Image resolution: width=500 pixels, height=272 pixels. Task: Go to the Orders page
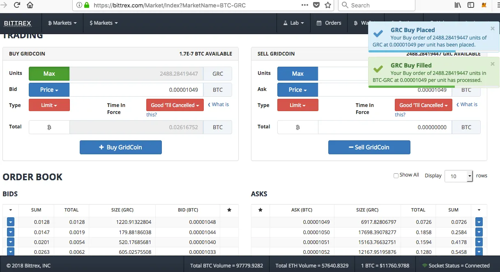tap(329, 23)
